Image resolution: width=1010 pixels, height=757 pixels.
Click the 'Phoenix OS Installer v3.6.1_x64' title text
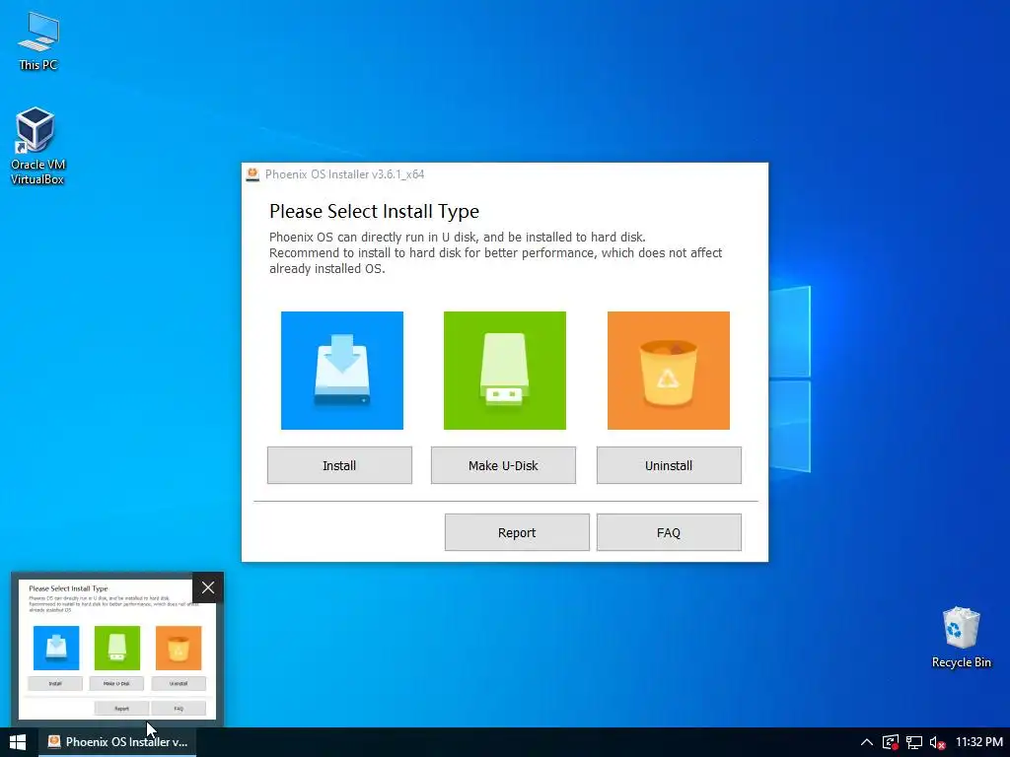pos(344,174)
